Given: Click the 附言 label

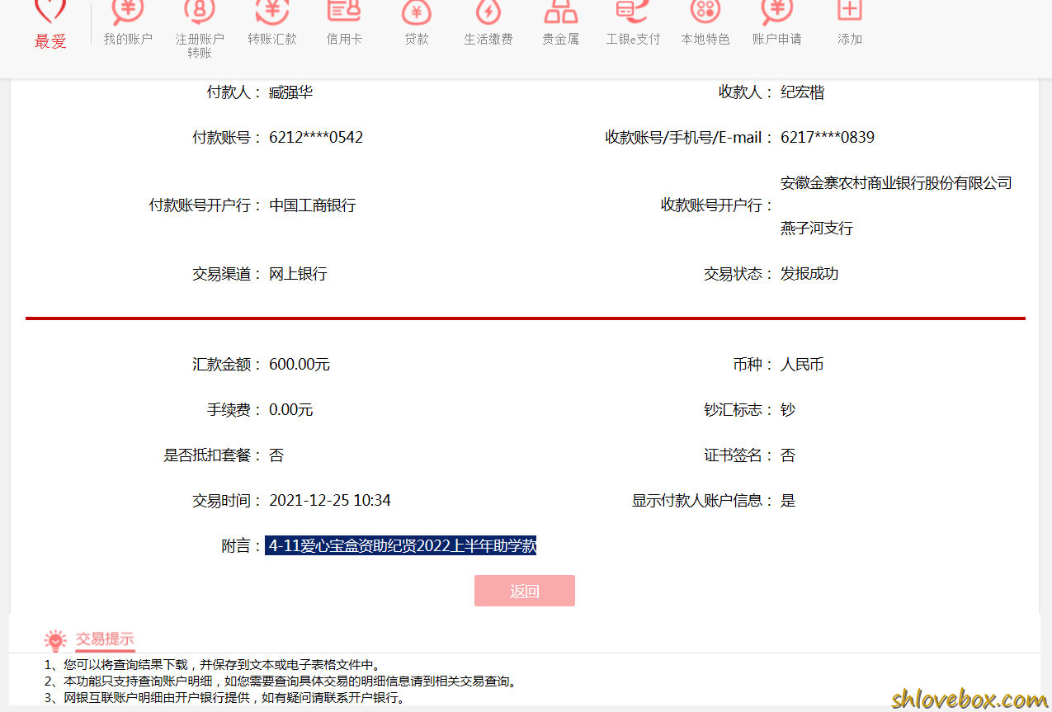Looking at the screenshot, I should pos(242,546).
